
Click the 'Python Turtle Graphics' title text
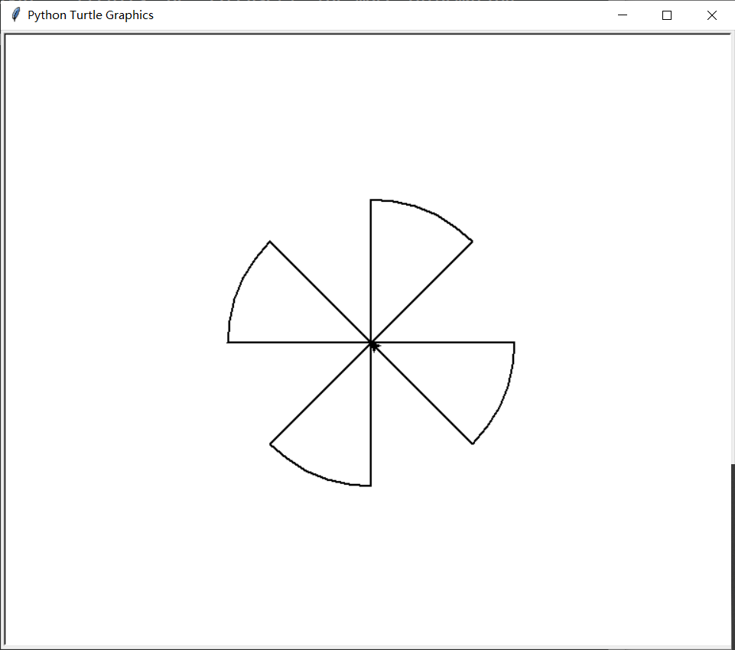[x=90, y=15]
